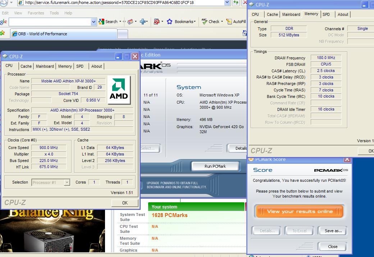Screen dimensions: 374x257
Task: Click the CPU-Z title icon in left window
Action: 5,57
